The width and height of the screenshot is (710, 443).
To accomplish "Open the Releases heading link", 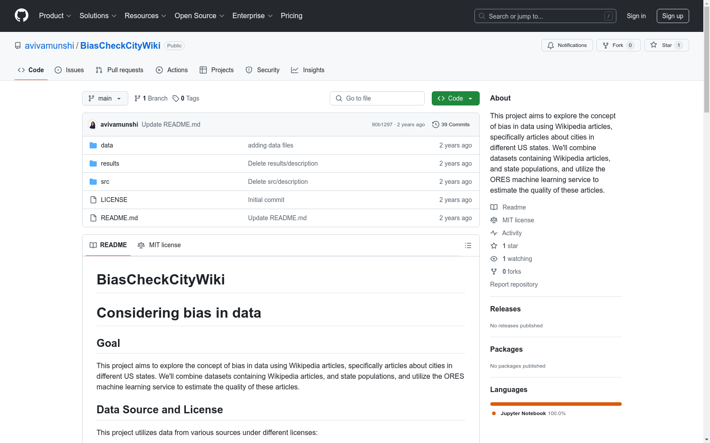I will point(505,309).
